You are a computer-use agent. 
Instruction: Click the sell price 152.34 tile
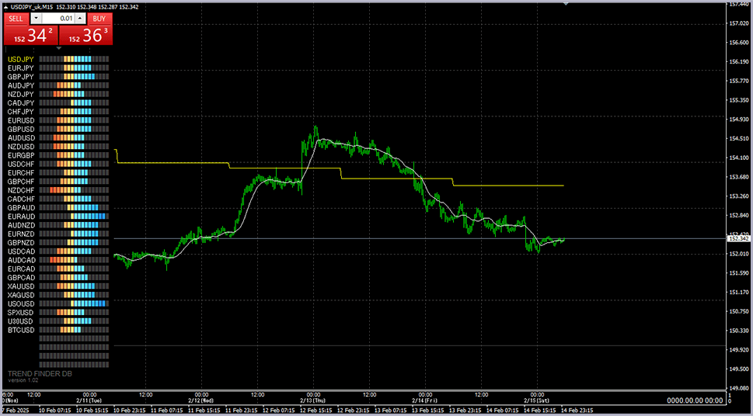(x=32, y=36)
